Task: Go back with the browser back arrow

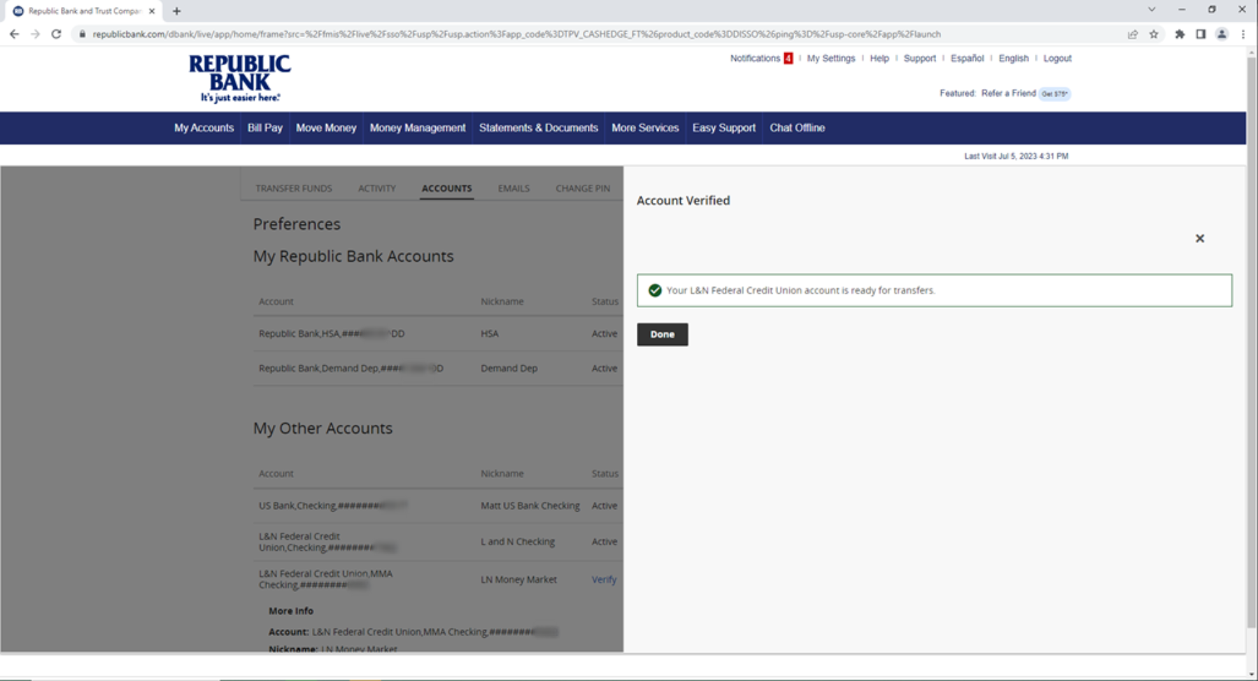Action: click(x=14, y=34)
